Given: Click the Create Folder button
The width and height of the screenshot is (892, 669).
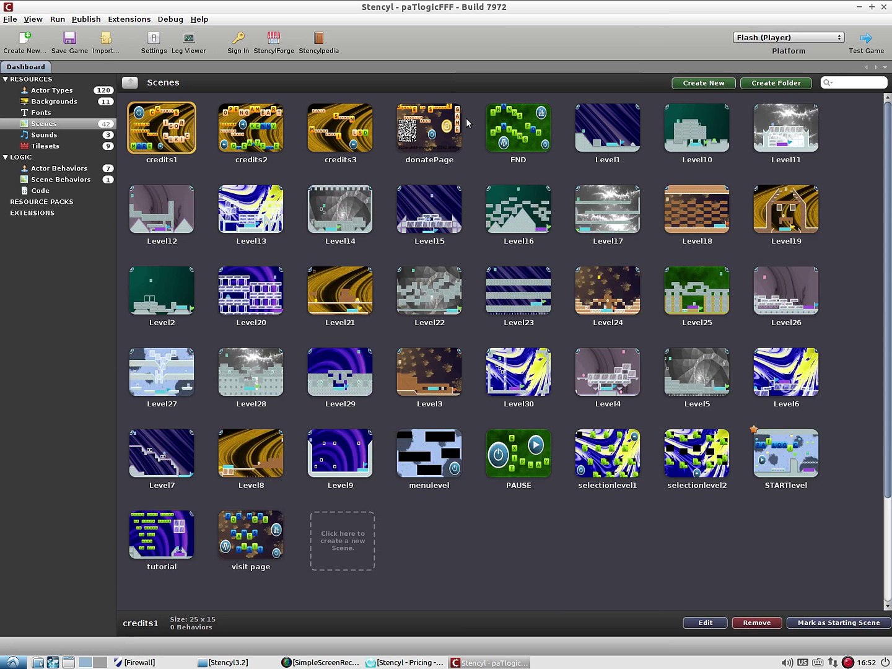Looking at the screenshot, I should click(776, 83).
